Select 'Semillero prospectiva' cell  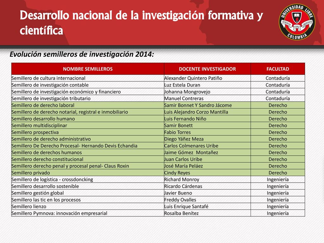88,132
